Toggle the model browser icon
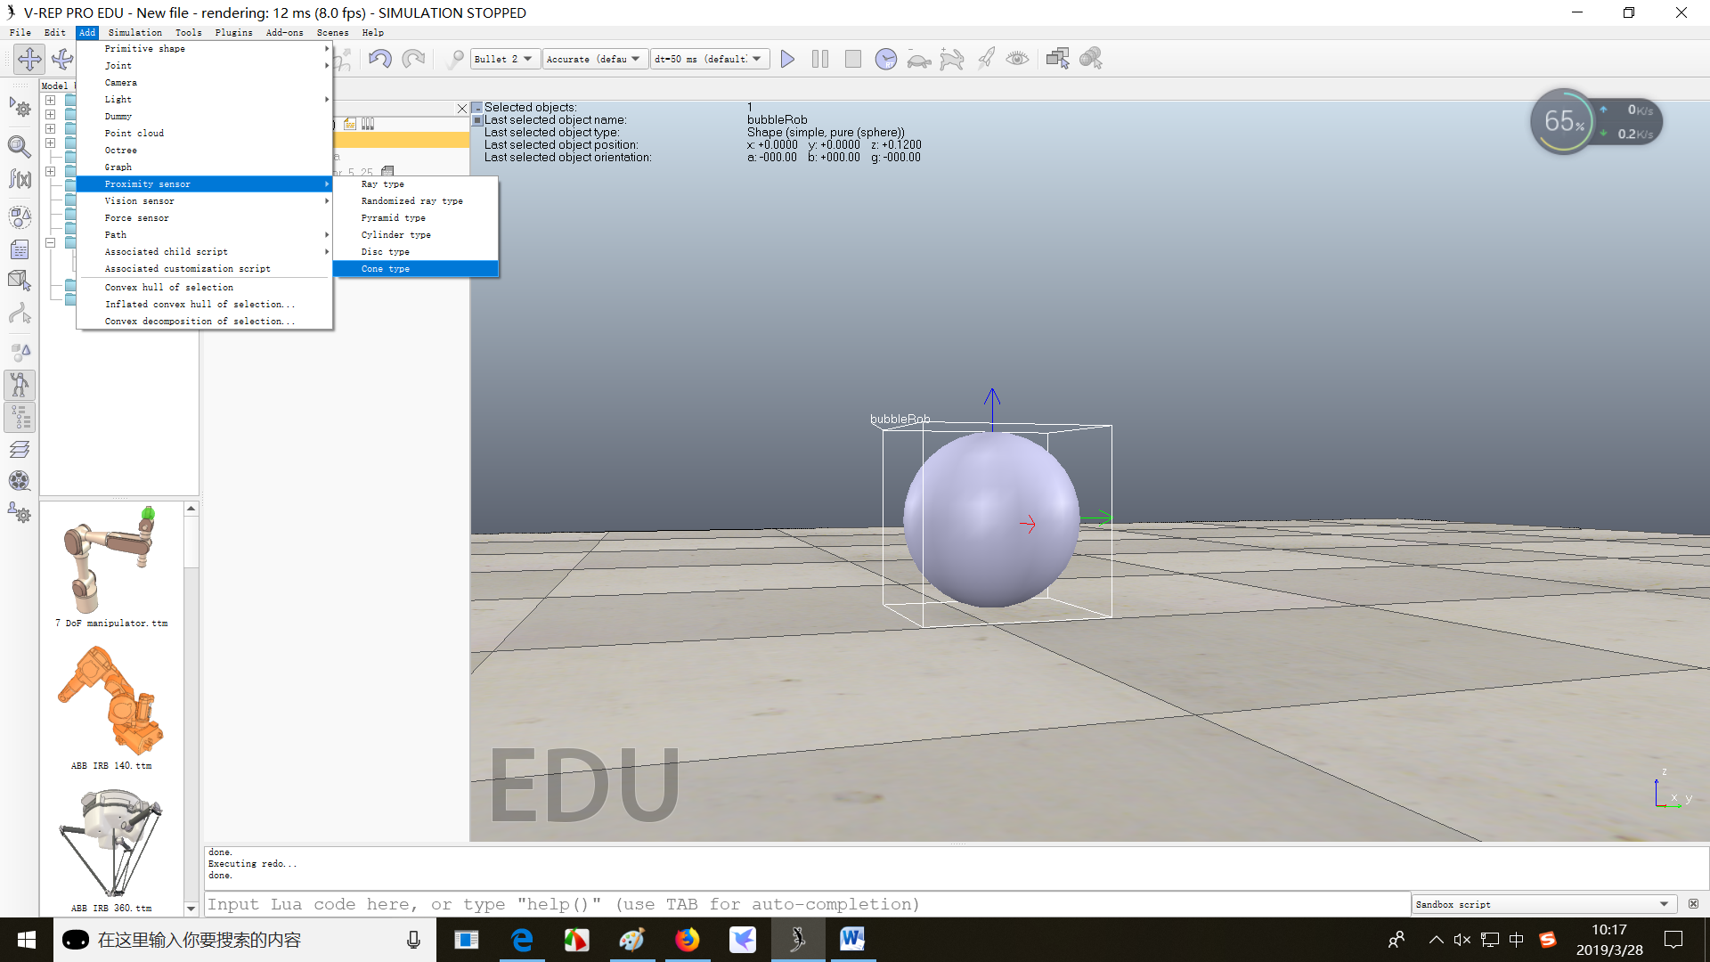The height and width of the screenshot is (962, 1710). [x=20, y=384]
